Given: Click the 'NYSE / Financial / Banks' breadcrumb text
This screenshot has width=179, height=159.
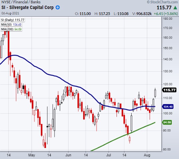Looking at the screenshot, I should [21, 2].
